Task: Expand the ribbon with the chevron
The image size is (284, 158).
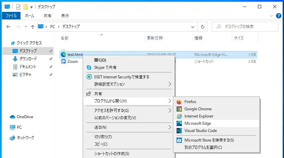Action: pos(271,16)
